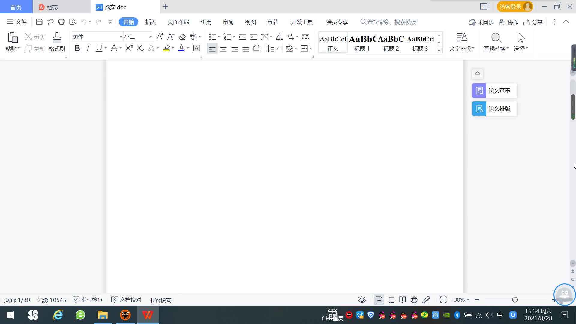The width and height of the screenshot is (576, 324).
Task: Click the search commands field (查找命令)
Action: click(391, 22)
